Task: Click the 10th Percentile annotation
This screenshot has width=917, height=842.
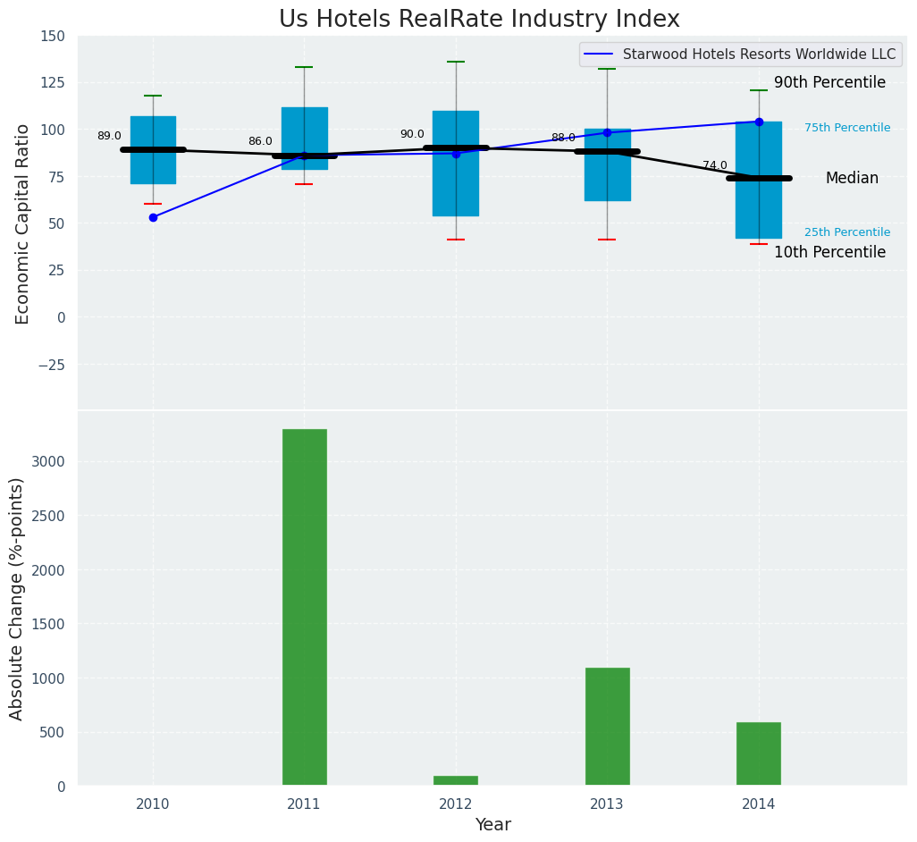Action: [829, 253]
